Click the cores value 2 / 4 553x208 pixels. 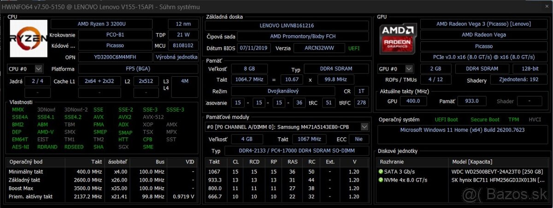click(x=38, y=81)
